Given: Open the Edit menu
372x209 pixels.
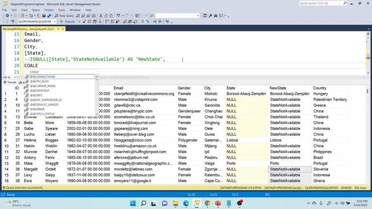Looking at the screenshot, I should [14, 10].
